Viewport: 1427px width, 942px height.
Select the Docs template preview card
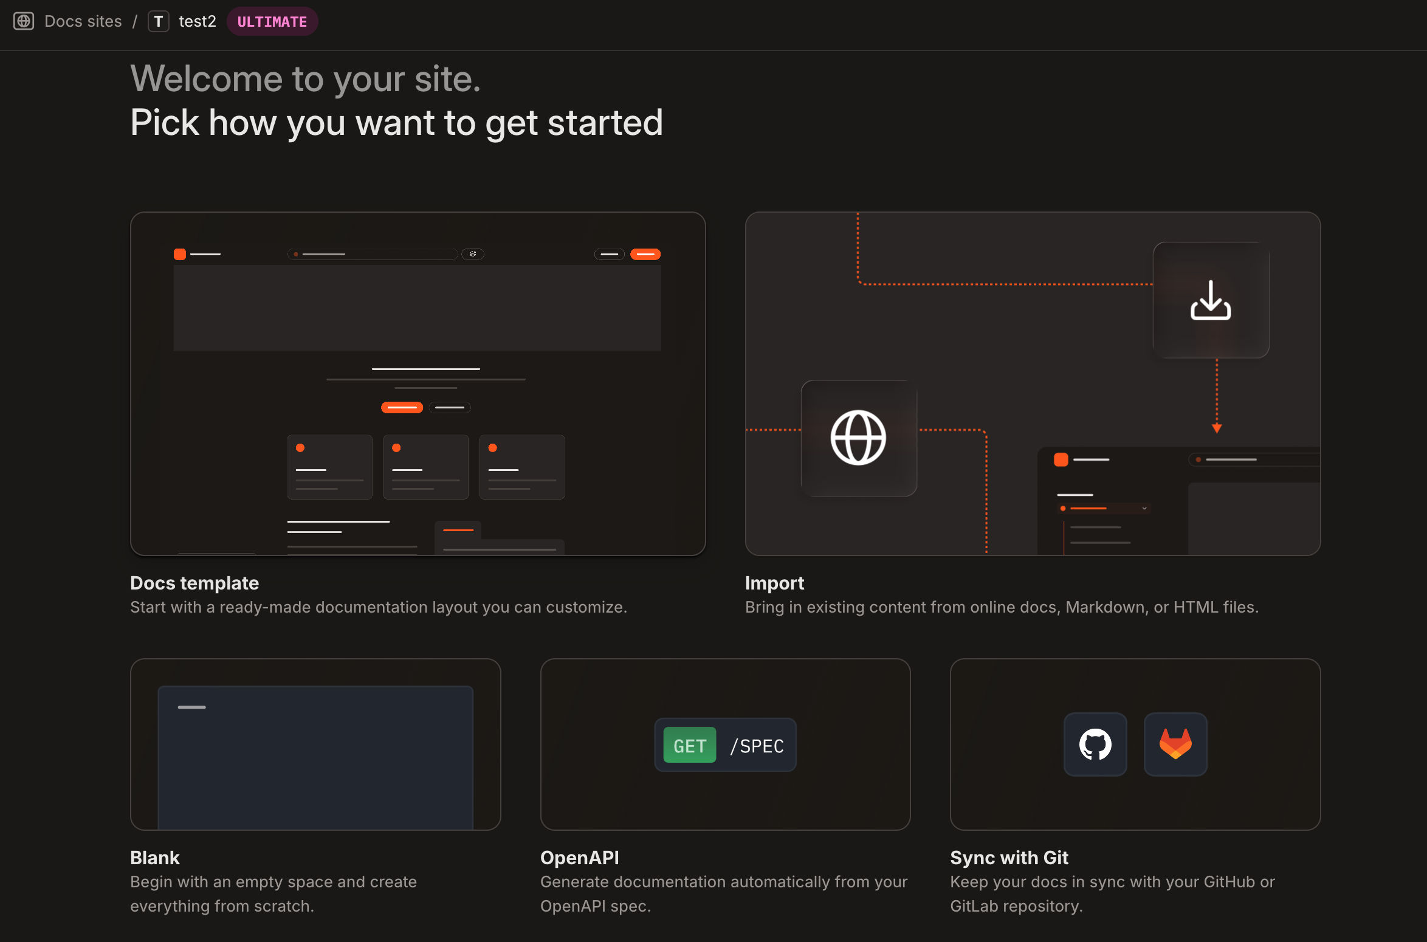[418, 383]
